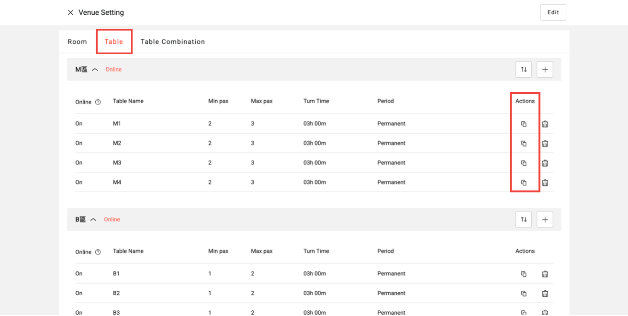Screen dimensions: 628x316
Task: Add a new table to B區 with plus icon
Action: (545, 220)
